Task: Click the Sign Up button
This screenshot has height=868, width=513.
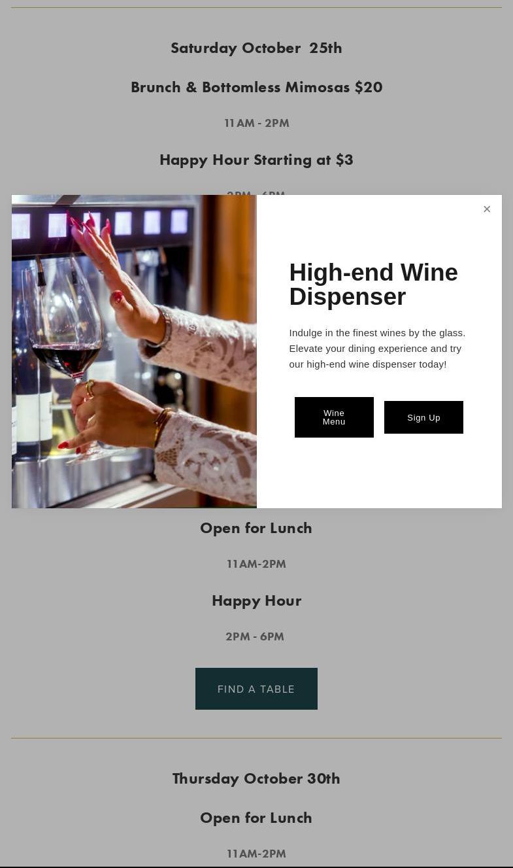Action: [x=423, y=417]
